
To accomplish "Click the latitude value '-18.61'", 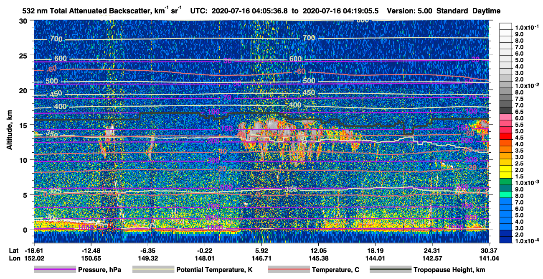I will tap(34, 251).
